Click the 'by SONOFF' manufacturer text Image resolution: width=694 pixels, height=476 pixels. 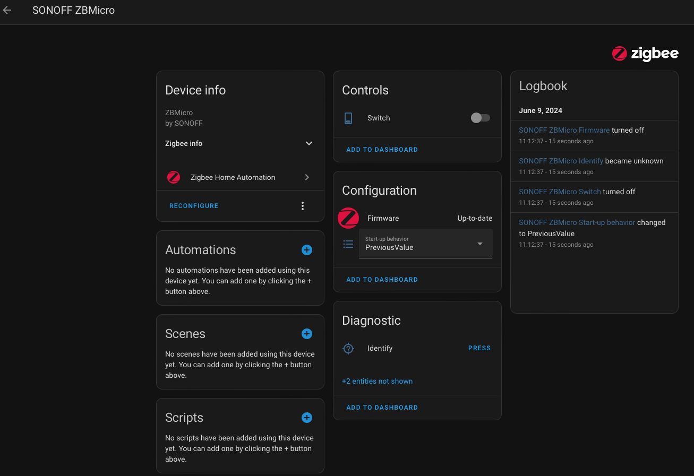click(x=184, y=123)
